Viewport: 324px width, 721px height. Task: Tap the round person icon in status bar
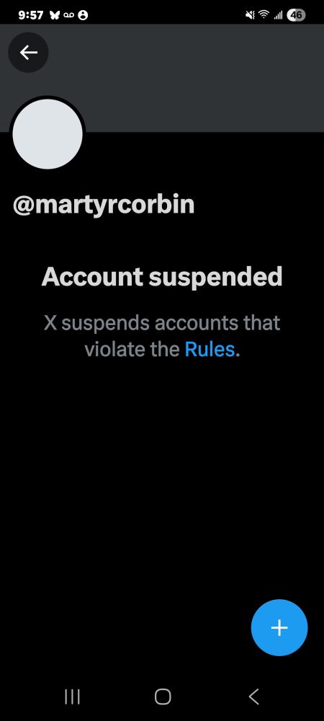tap(83, 15)
